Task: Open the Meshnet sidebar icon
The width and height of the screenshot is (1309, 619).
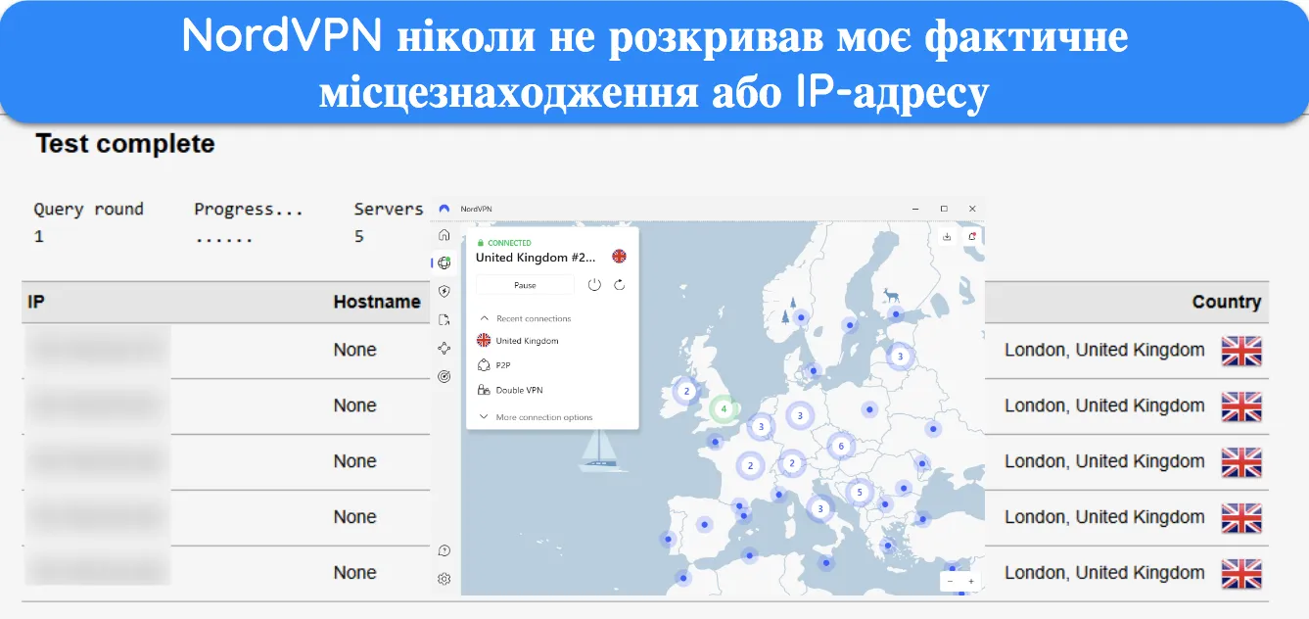Action: click(444, 348)
